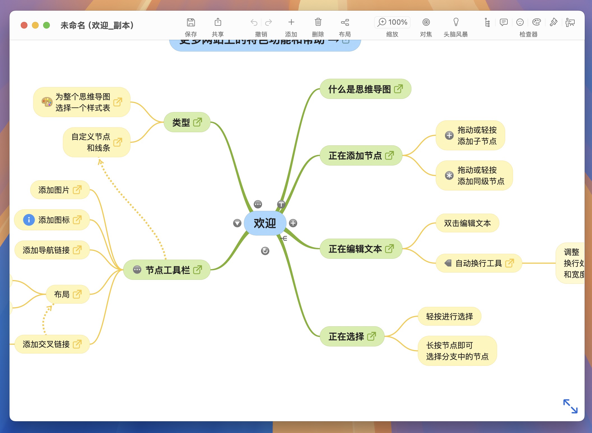Image resolution: width=592 pixels, height=433 pixels.
Task: Click the plus handle right of 欢迎
Action: coord(293,223)
